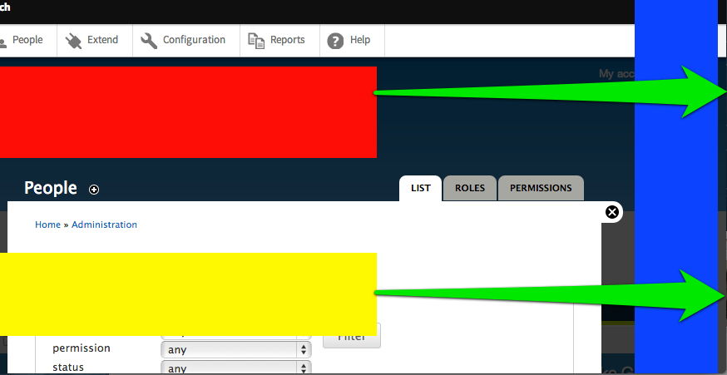727x375 pixels.
Task: Follow the Administration breadcrumb link
Action: coord(104,225)
